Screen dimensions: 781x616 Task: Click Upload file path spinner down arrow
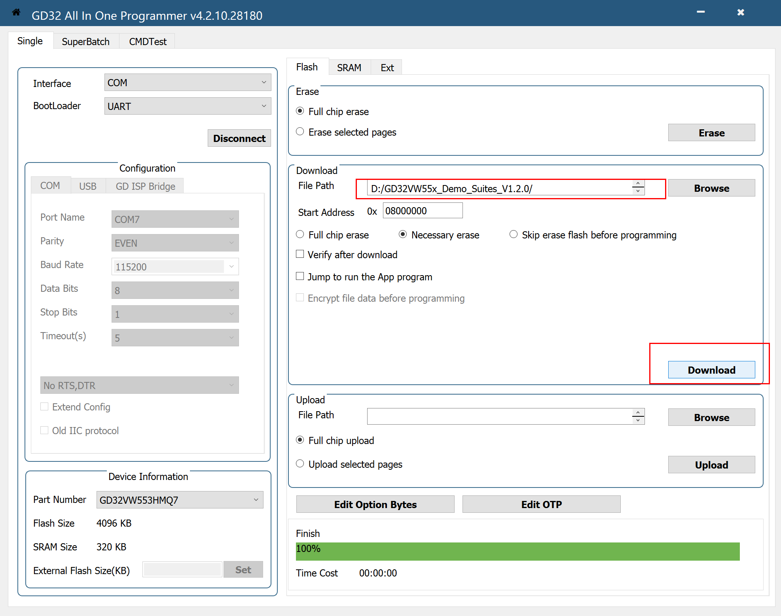tap(638, 420)
